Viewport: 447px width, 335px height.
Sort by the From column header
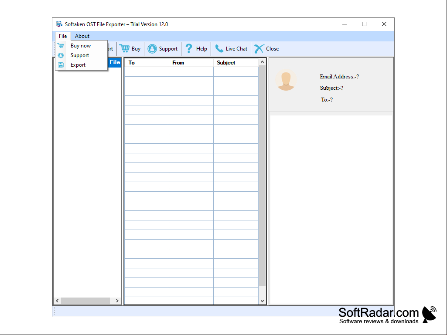tap(191, 63)
